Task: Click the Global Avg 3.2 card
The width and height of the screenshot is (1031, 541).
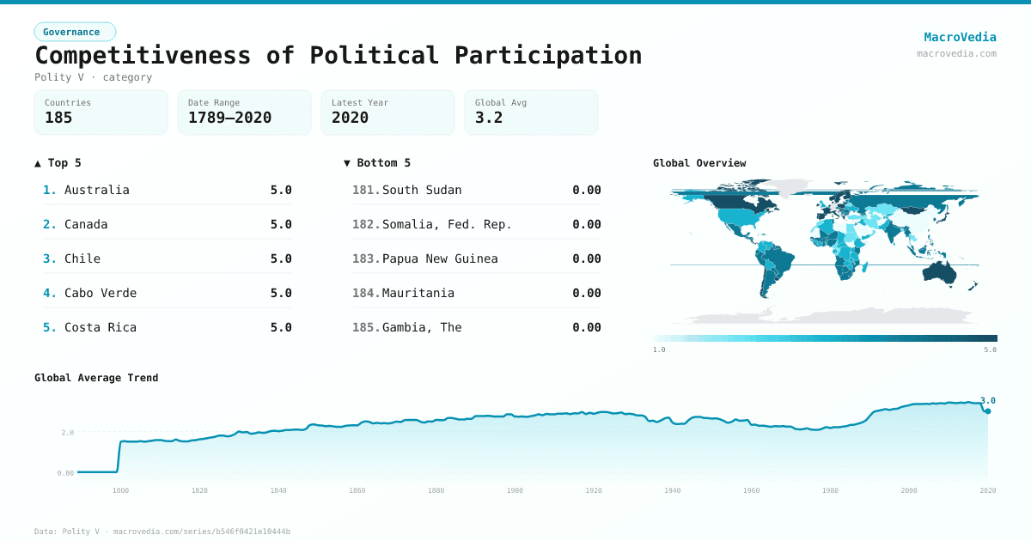Action: click(x=531, y=112)
